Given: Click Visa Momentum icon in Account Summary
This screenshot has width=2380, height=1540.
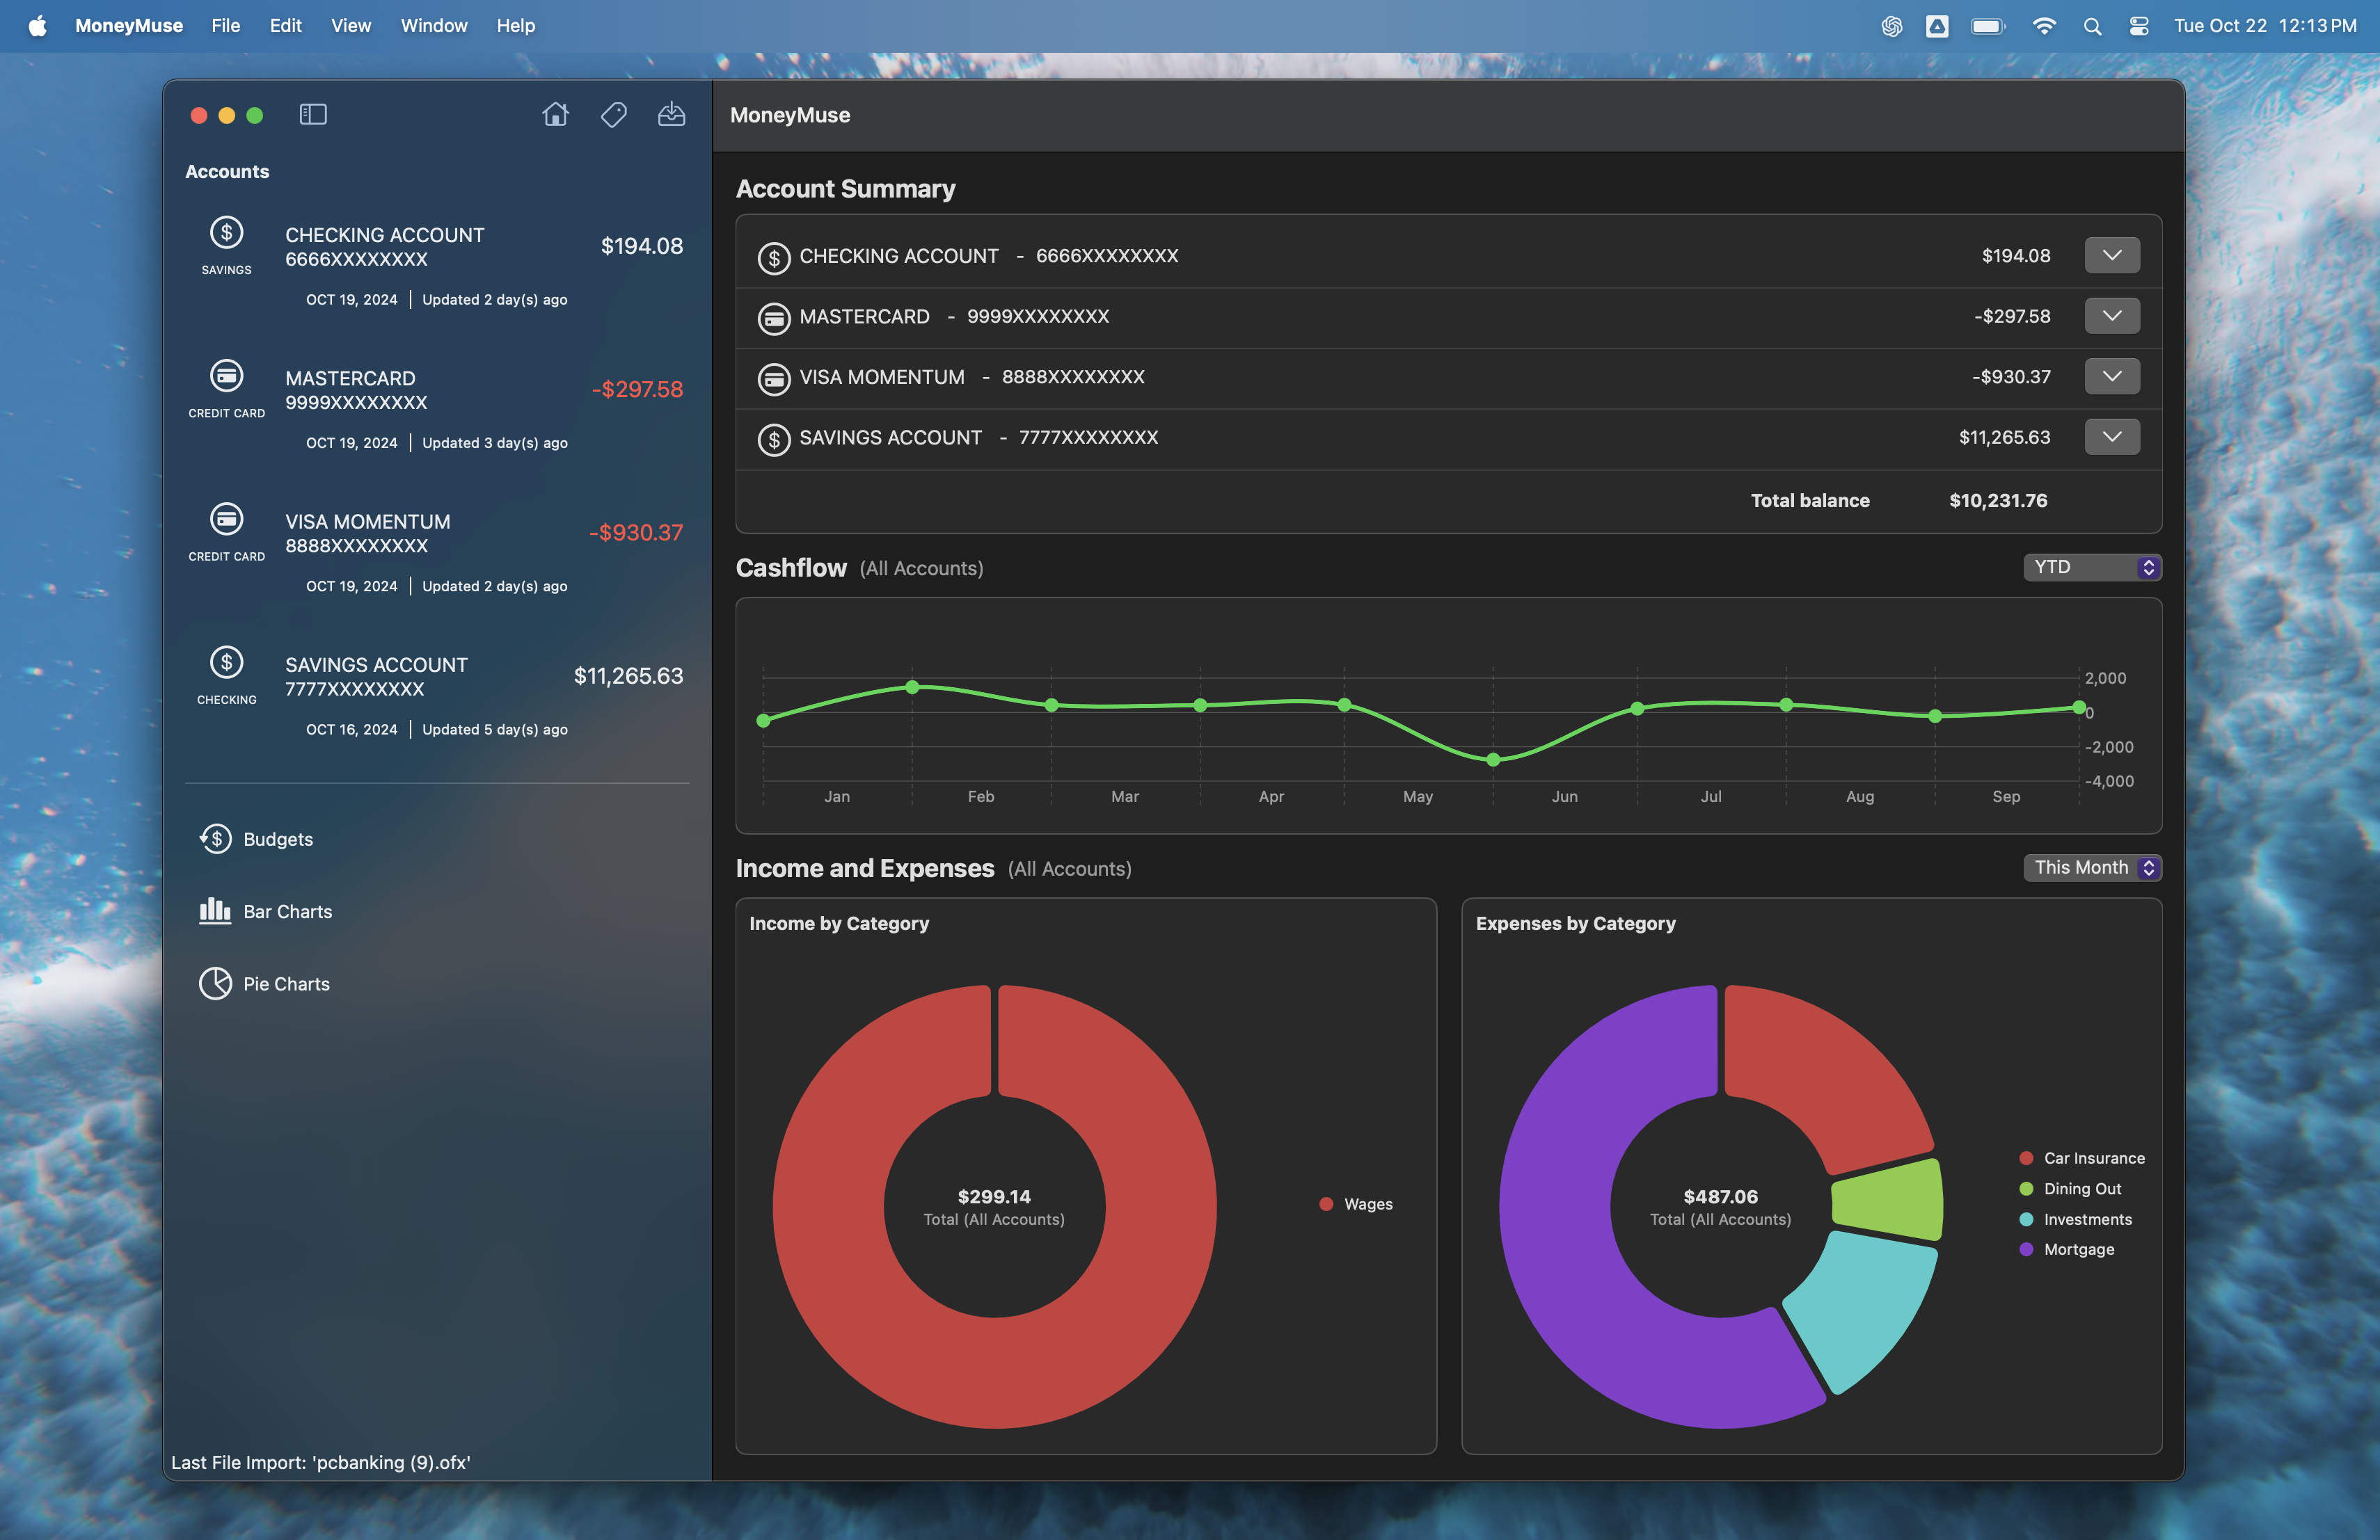Looking at the screenshot, I should (773, 379).
